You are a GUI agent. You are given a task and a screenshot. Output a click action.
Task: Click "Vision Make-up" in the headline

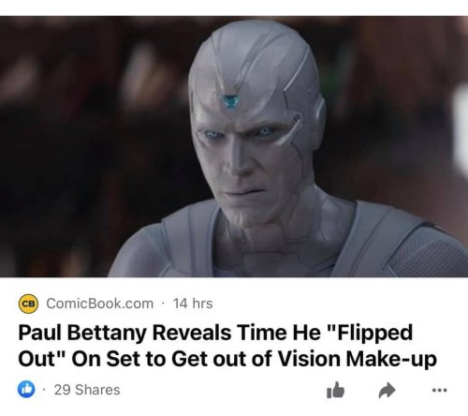click(357, 359)
